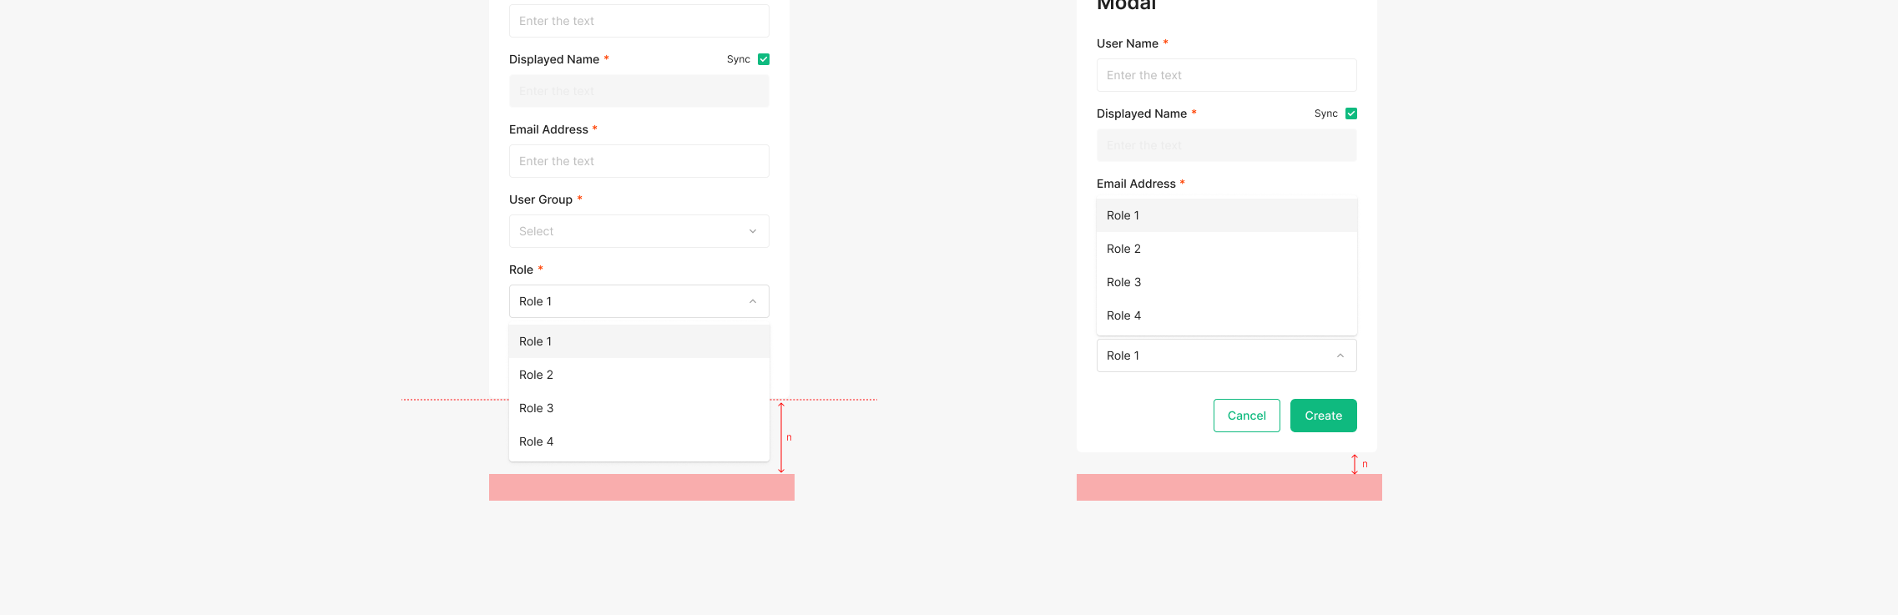Image resolution: width=1898 pixels, height=615 pixels.
Task: Click the red double arrow below Create button
Action: (1354, 464)
